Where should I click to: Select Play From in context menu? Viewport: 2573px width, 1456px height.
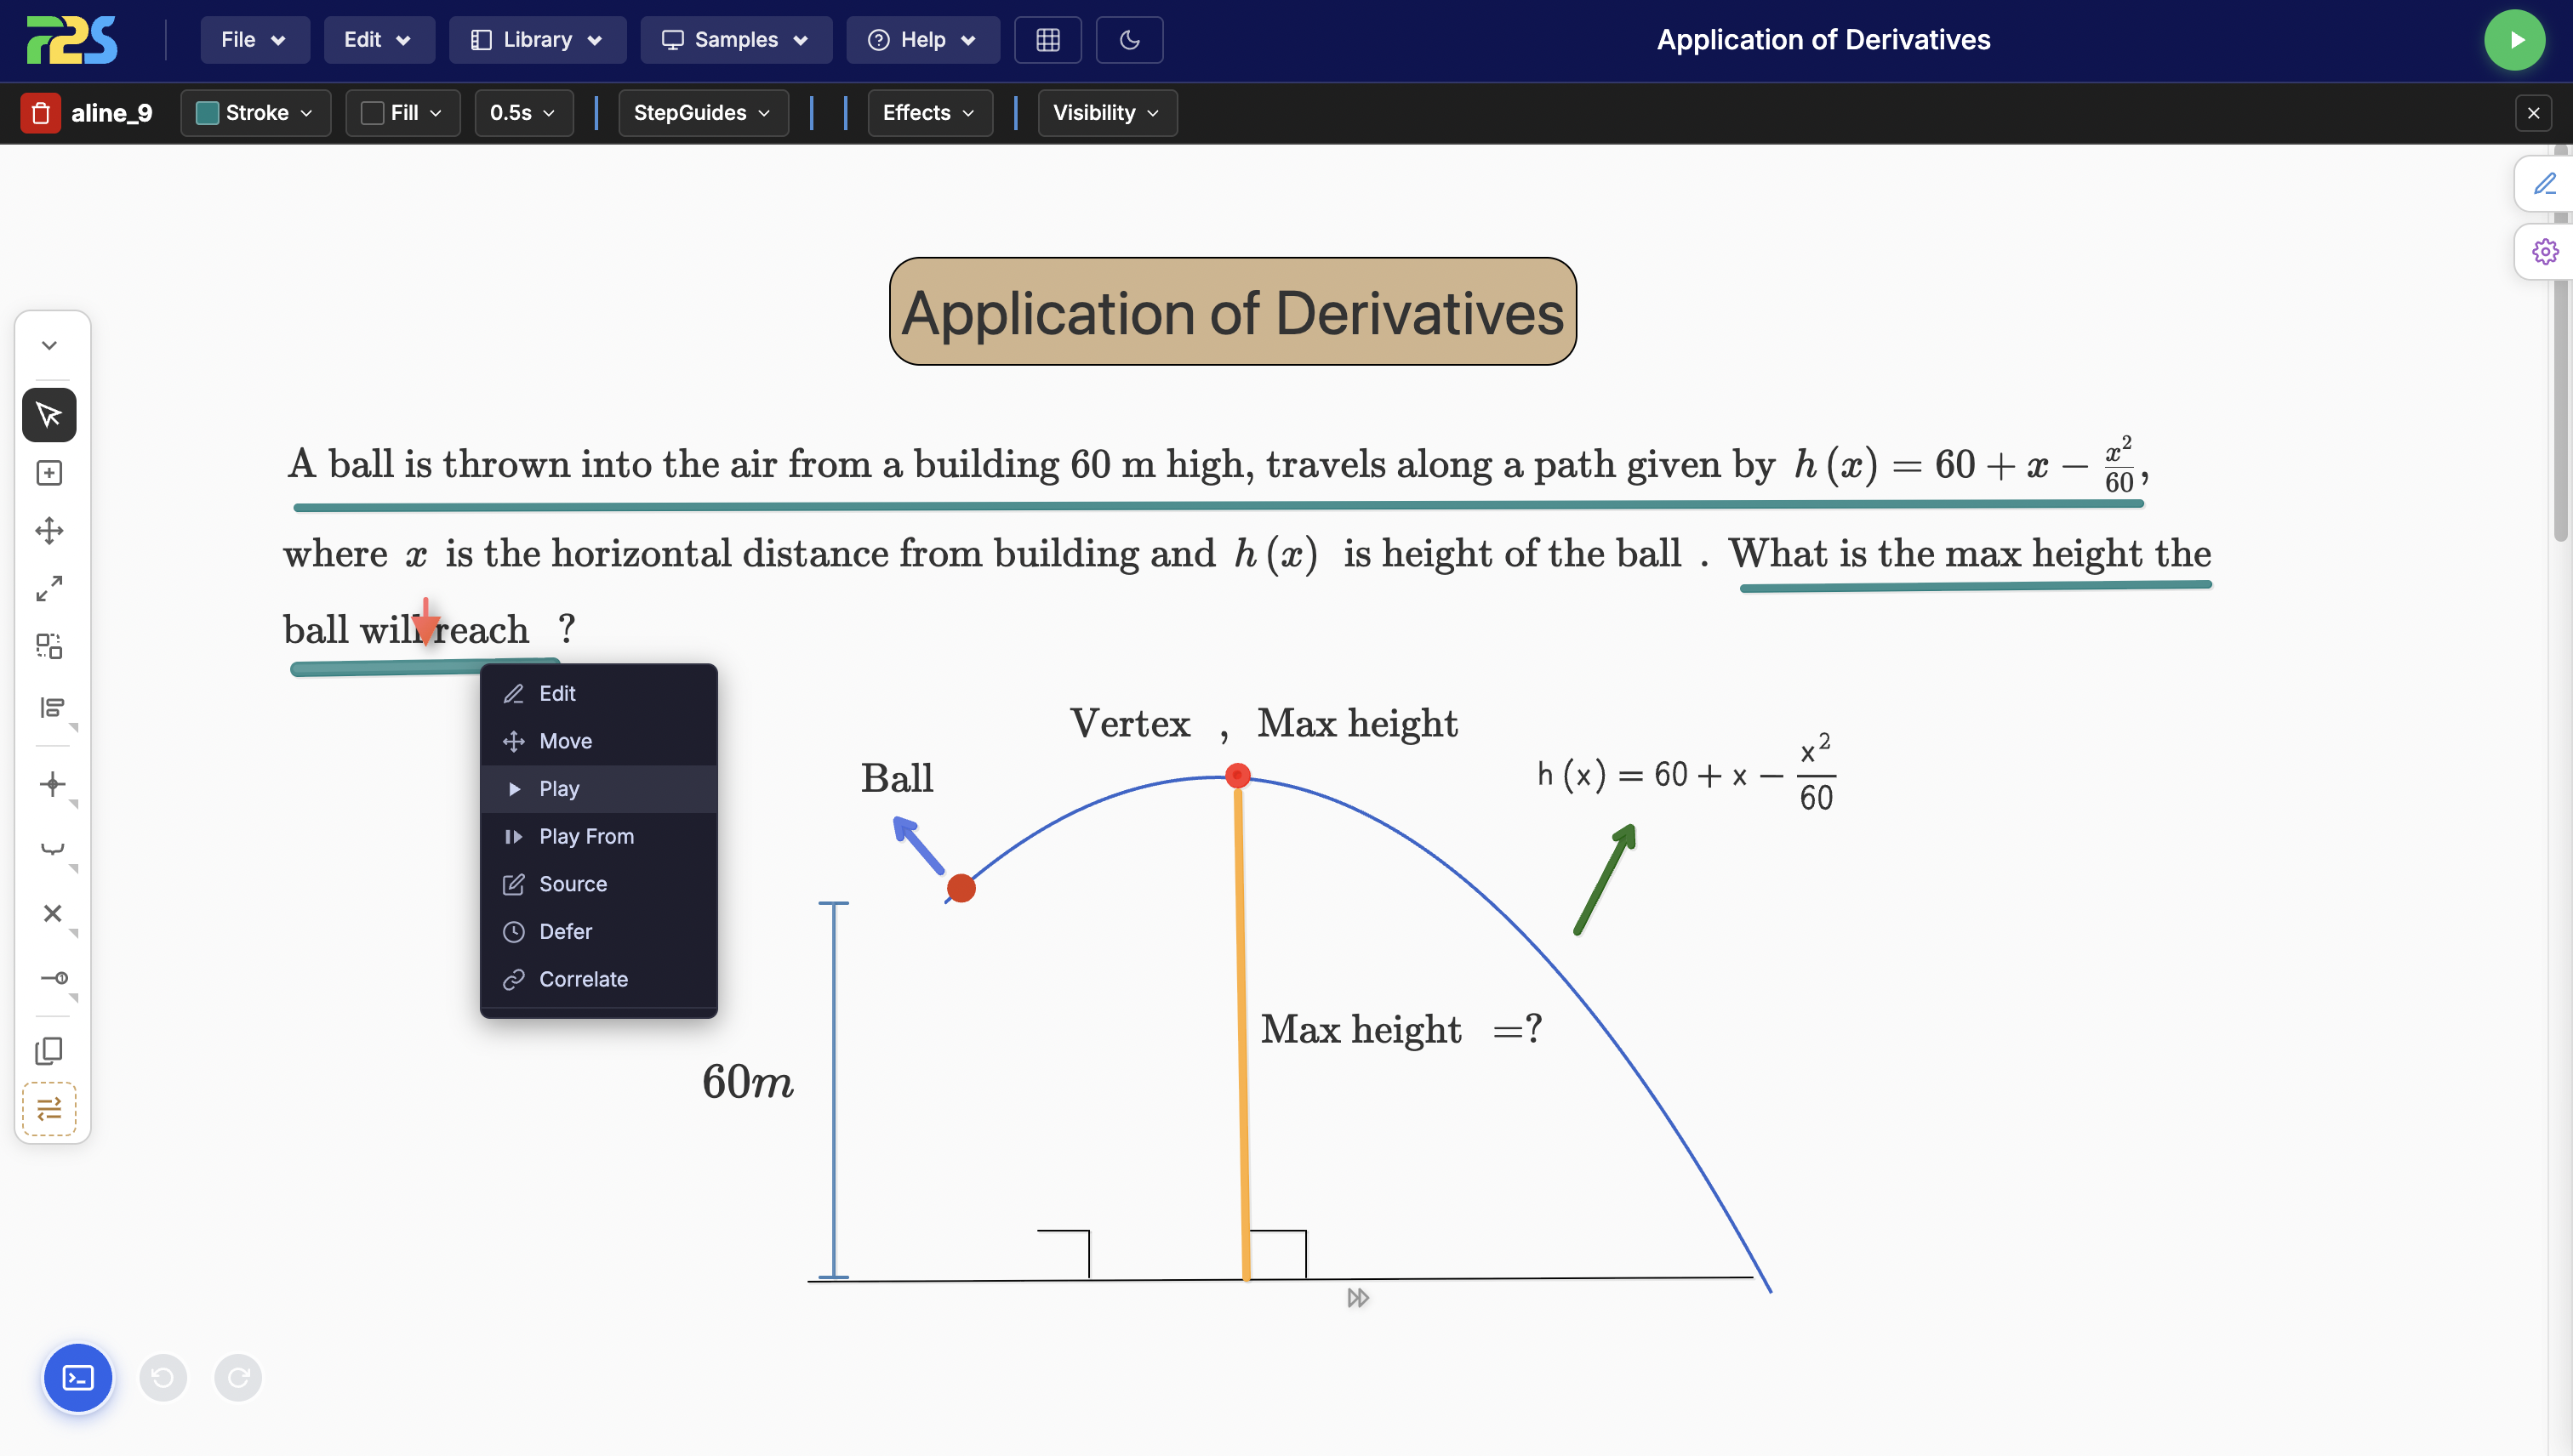click(x=598, y=837)
